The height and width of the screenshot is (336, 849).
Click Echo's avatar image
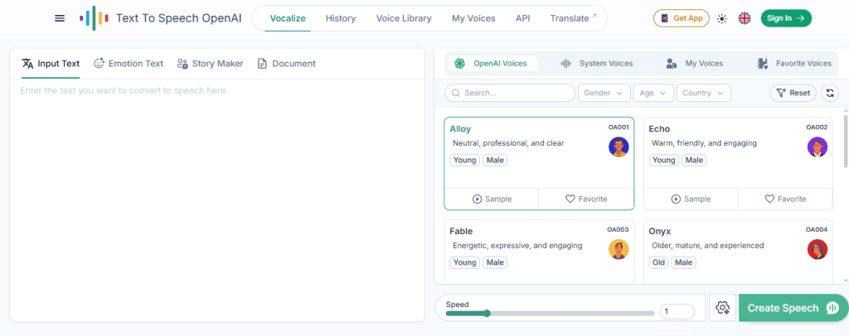click(817, 147)
